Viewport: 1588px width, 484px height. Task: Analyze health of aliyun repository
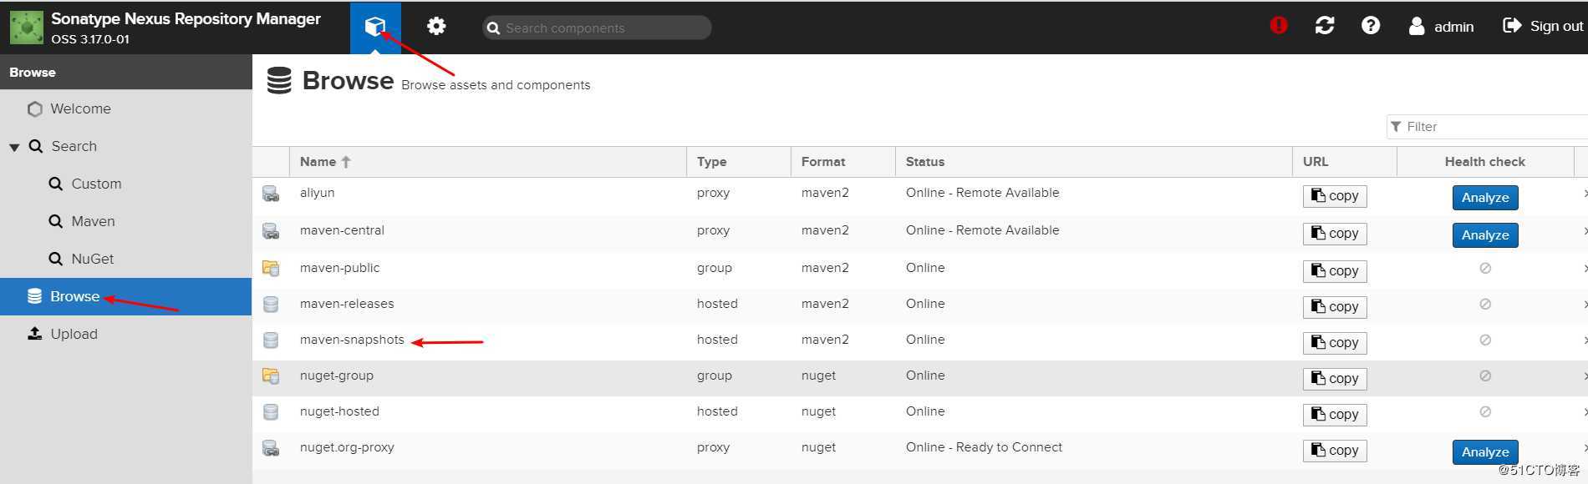click(1485, 198)
